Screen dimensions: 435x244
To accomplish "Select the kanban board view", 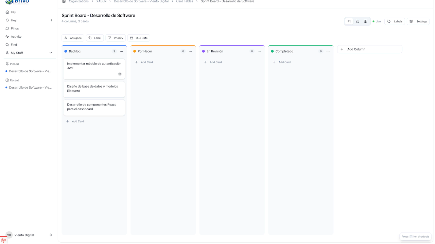I will pyautogui.click(x=349, y=21).
